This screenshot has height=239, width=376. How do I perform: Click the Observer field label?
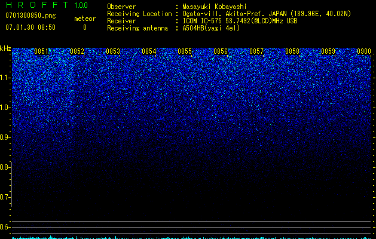(x=121, y=7)
